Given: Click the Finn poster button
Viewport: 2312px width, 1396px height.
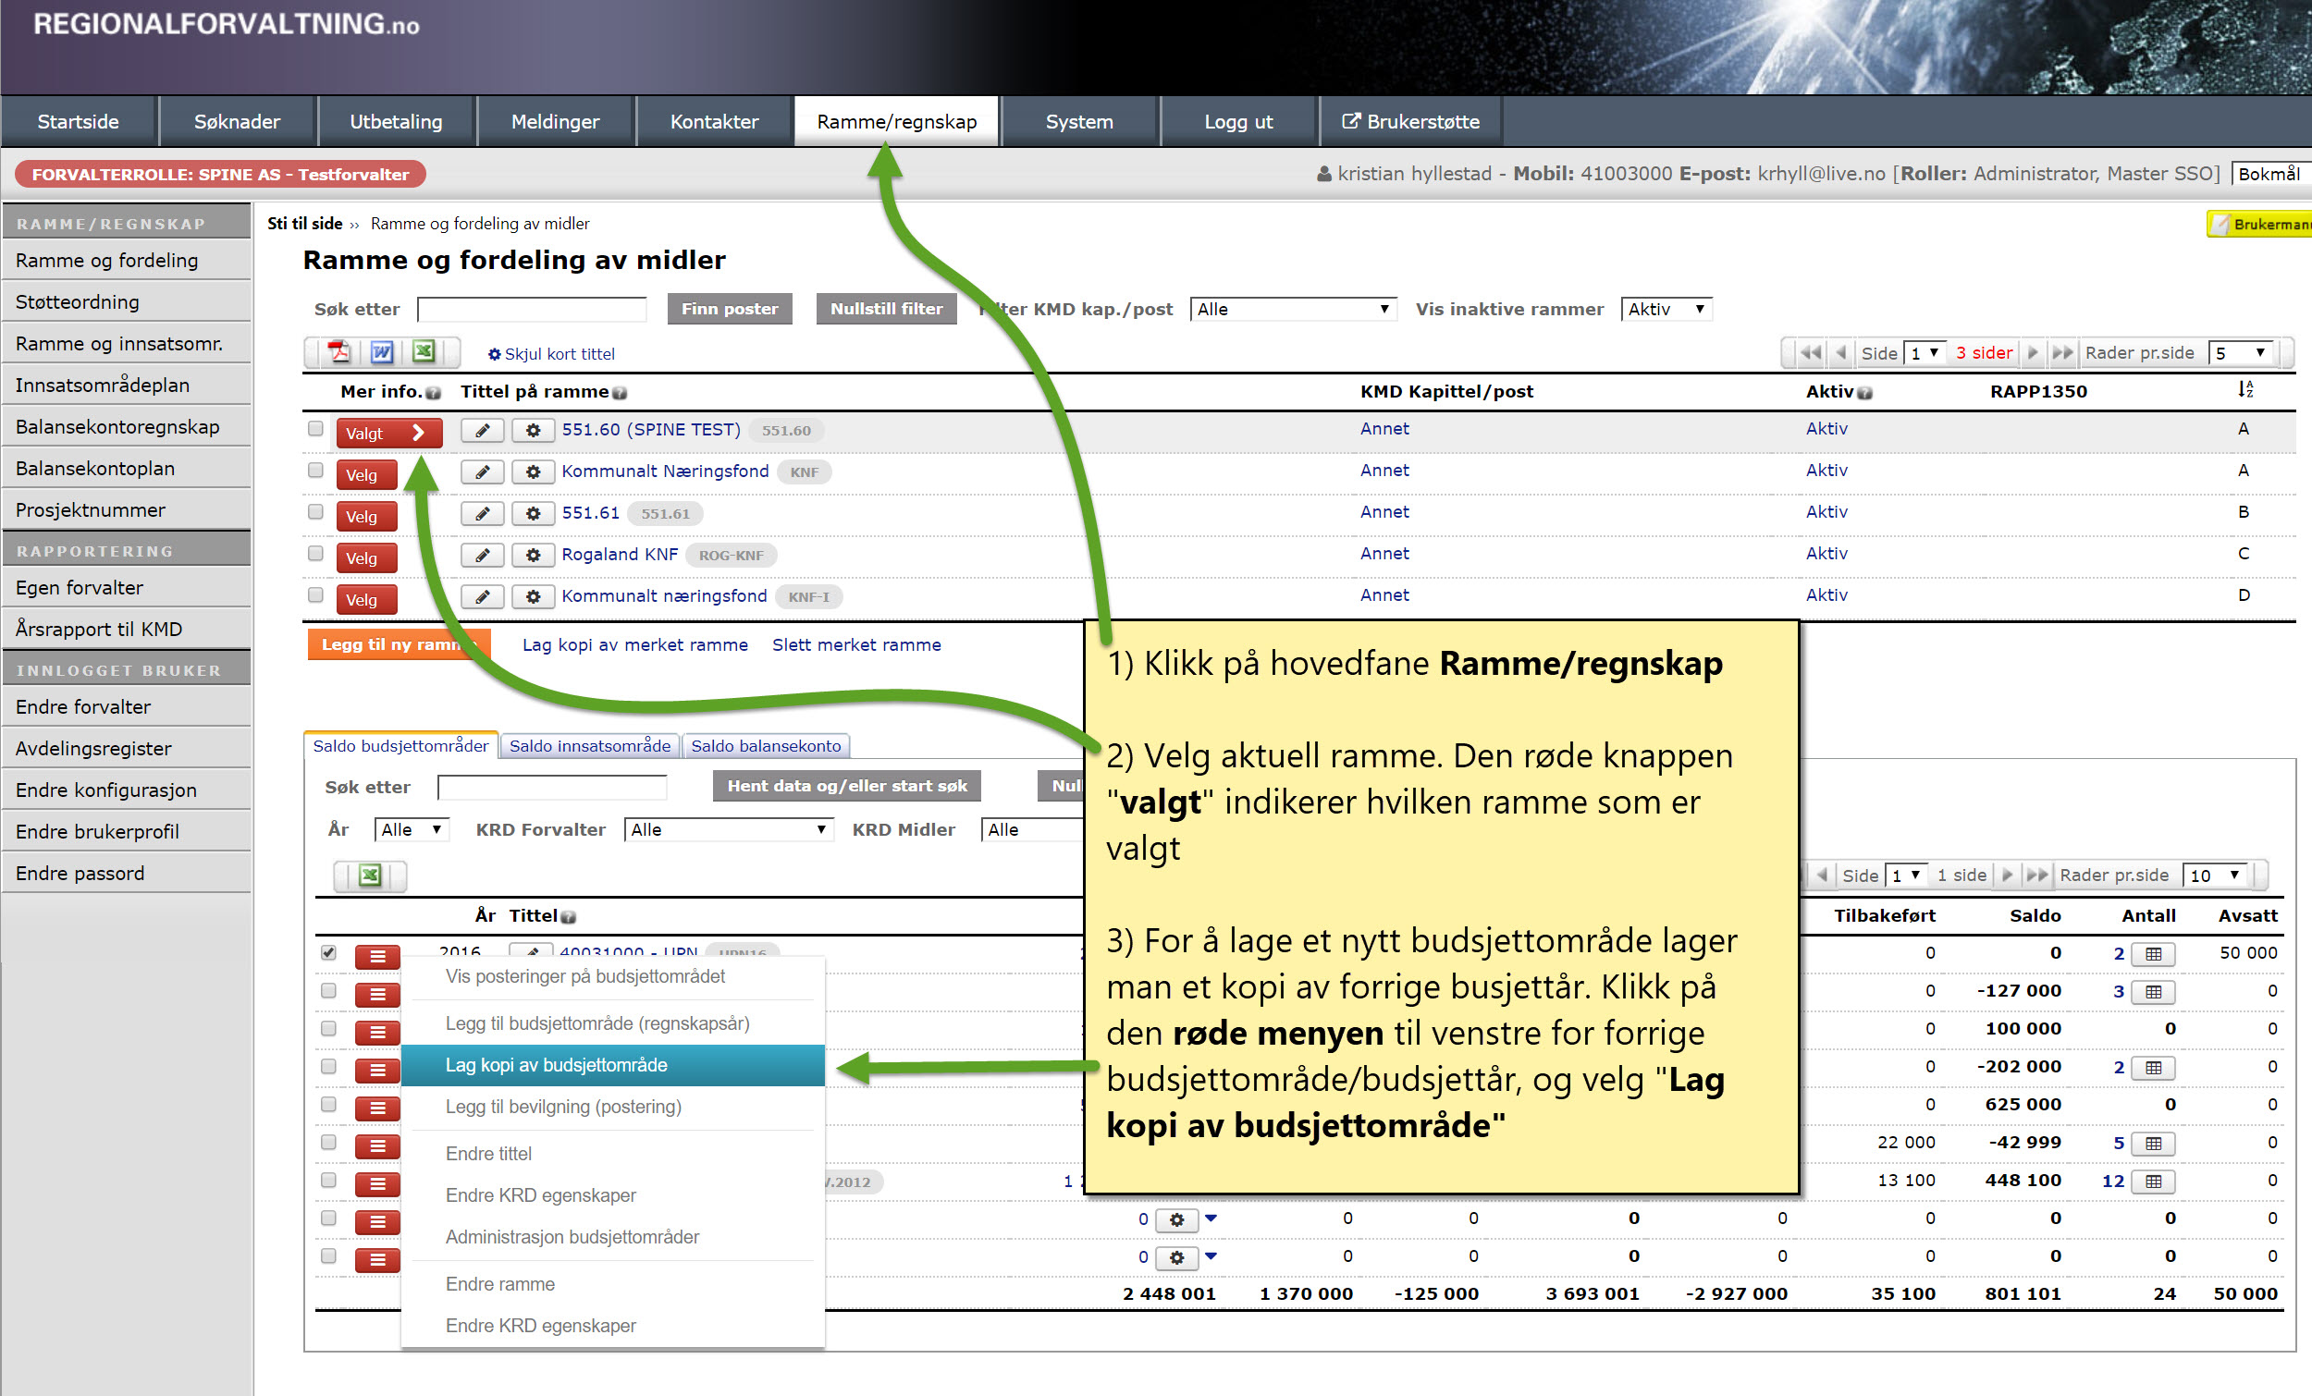Looking at the screenshot, I should click(x=729, y=309).
